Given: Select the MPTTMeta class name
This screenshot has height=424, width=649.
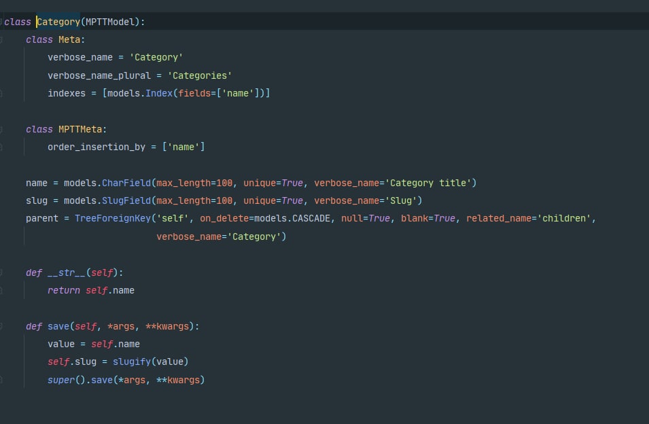Looking at the screenshot, I should (x=80, y=130).
